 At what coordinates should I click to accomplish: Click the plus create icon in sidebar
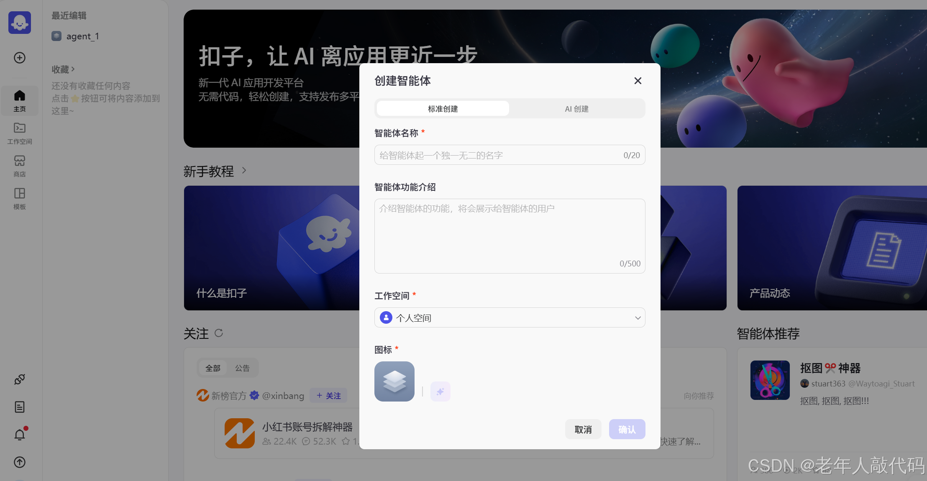point(20,58)
